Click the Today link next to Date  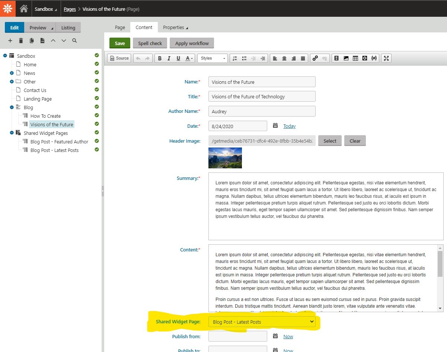tap(290, 126)
